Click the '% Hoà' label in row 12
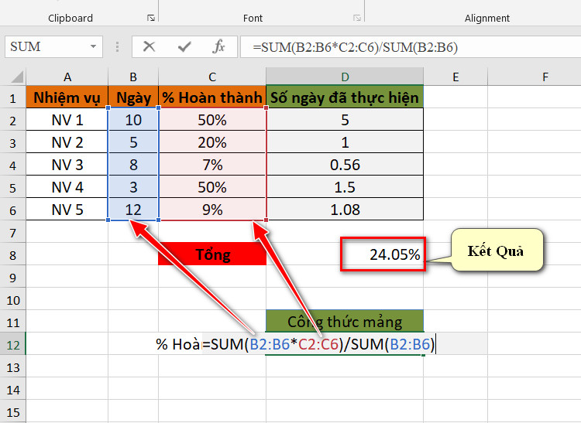Image resolution: width=581 pixels, height=423 pixels. point(178,344)
